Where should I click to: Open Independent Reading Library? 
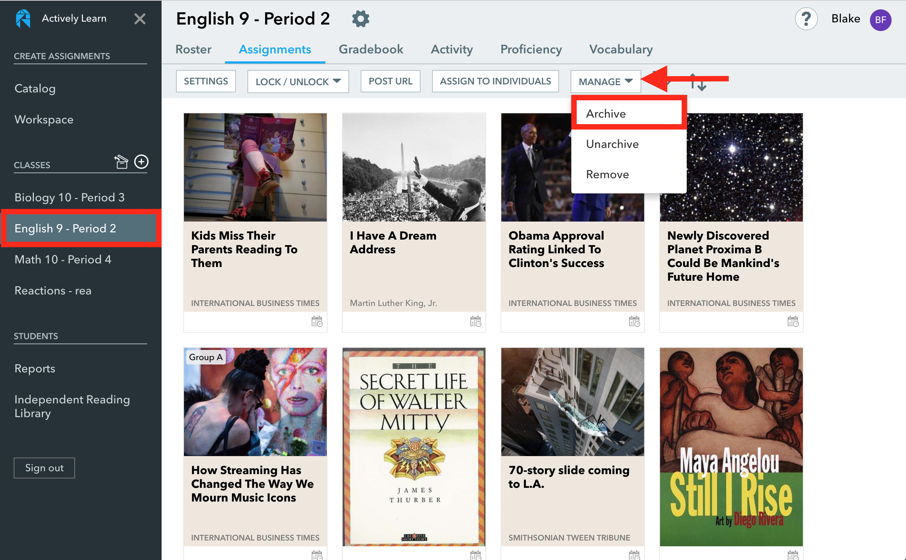point(72,406)
